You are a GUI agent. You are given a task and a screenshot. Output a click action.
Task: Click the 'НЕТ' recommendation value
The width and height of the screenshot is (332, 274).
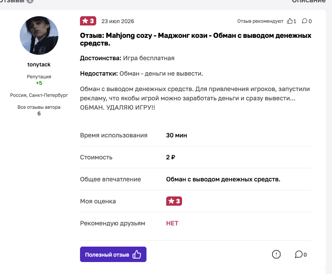coord(172,223)
